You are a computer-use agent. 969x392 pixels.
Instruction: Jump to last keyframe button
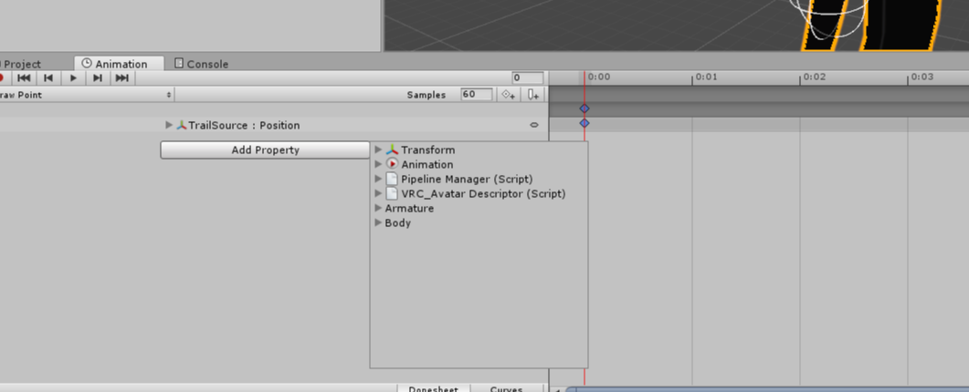[x=122, y=77]
